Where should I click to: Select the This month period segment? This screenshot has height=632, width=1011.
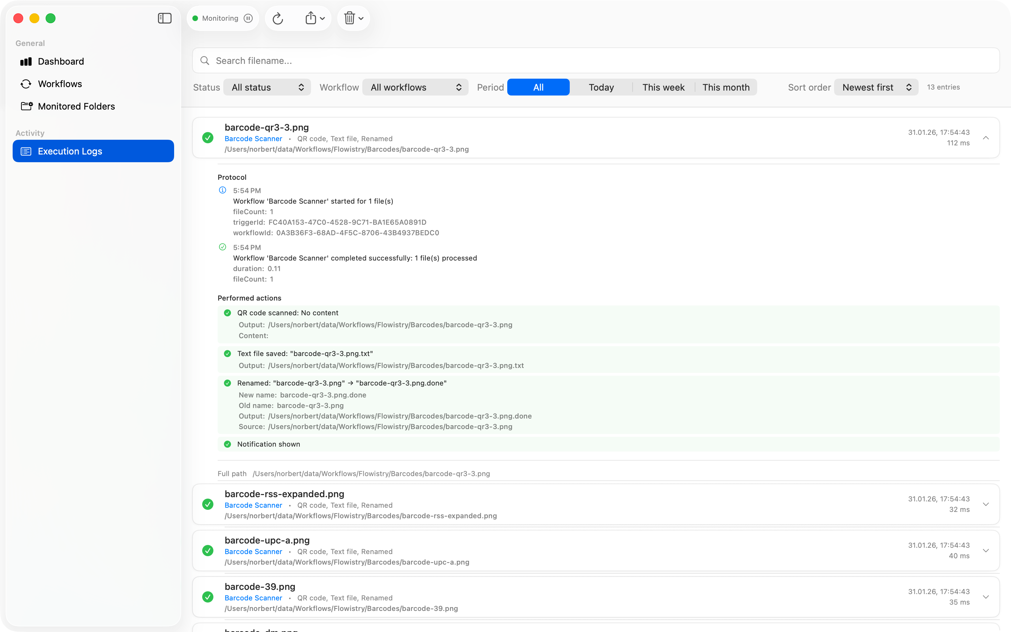[x=726, y=87]
